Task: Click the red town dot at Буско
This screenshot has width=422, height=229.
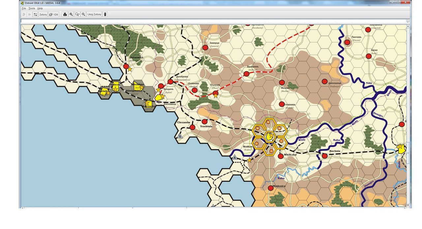Action: (369, 56)
